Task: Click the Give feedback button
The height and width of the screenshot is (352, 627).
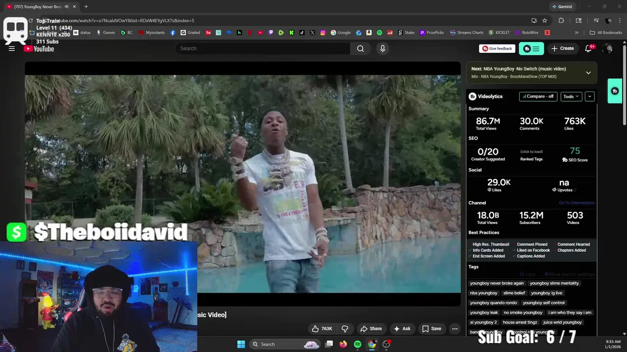Action: pos(497,48)
